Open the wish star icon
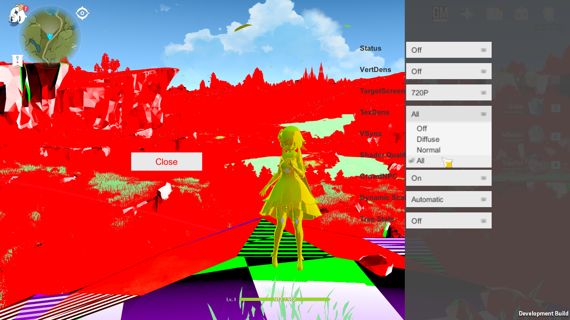570x320 pixels. click(x=467, y=14)
